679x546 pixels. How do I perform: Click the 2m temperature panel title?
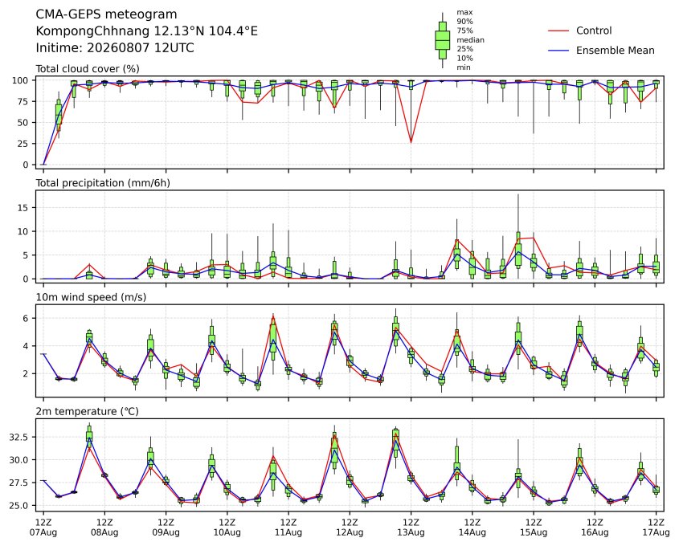[x=87, y=411]
